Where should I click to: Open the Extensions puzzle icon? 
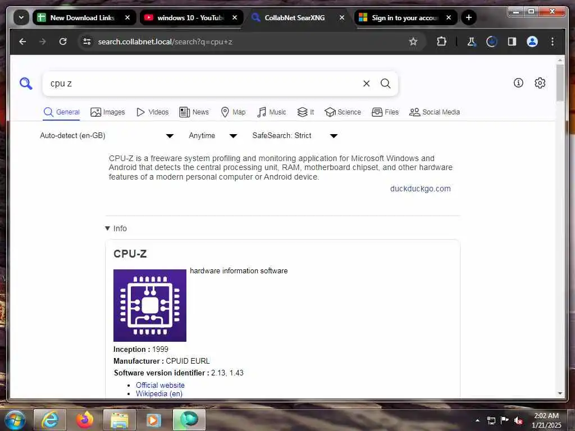(441, 42)
